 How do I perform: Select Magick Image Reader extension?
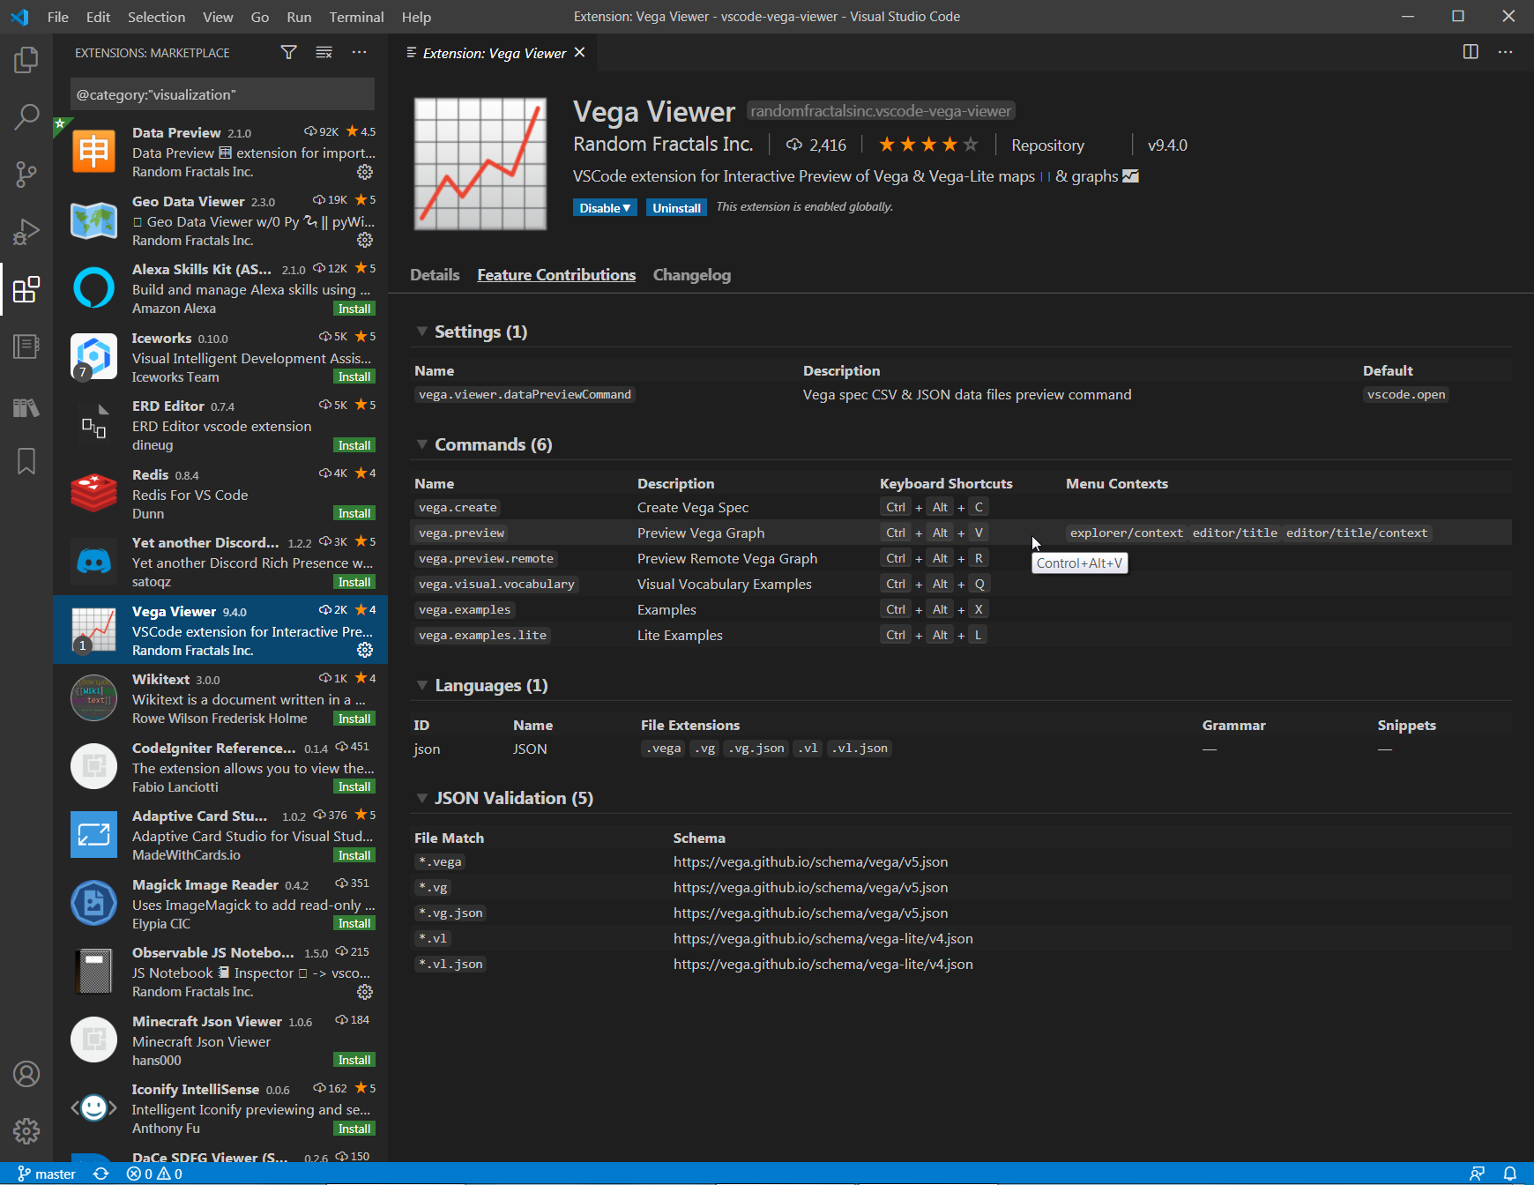tap(220, 904)
